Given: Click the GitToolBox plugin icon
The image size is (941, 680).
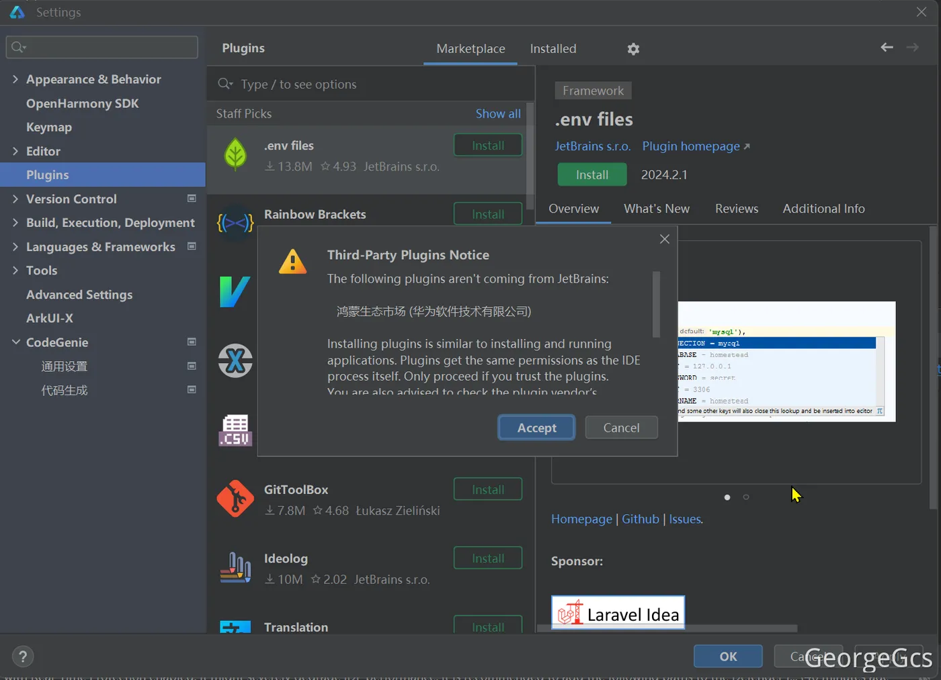Looking at the screenshot, I should 235,498.
